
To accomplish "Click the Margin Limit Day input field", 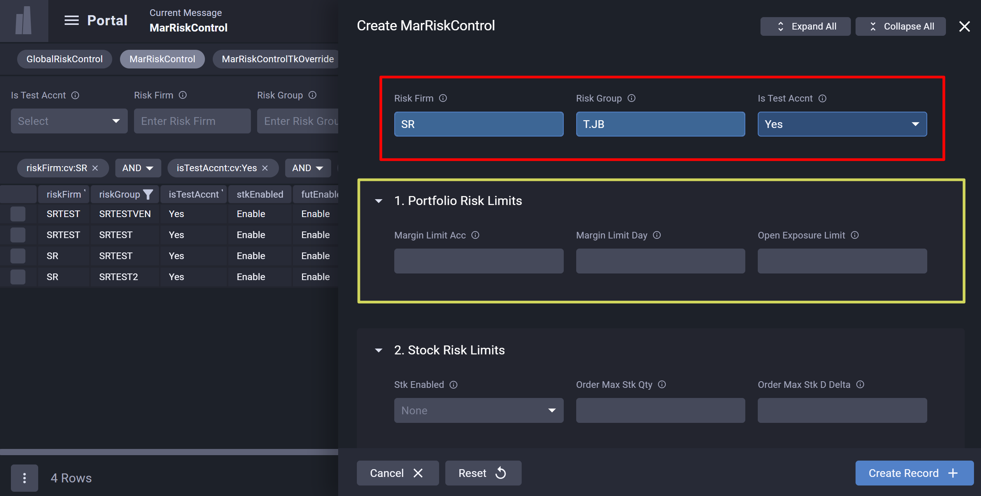I will 660,261.
